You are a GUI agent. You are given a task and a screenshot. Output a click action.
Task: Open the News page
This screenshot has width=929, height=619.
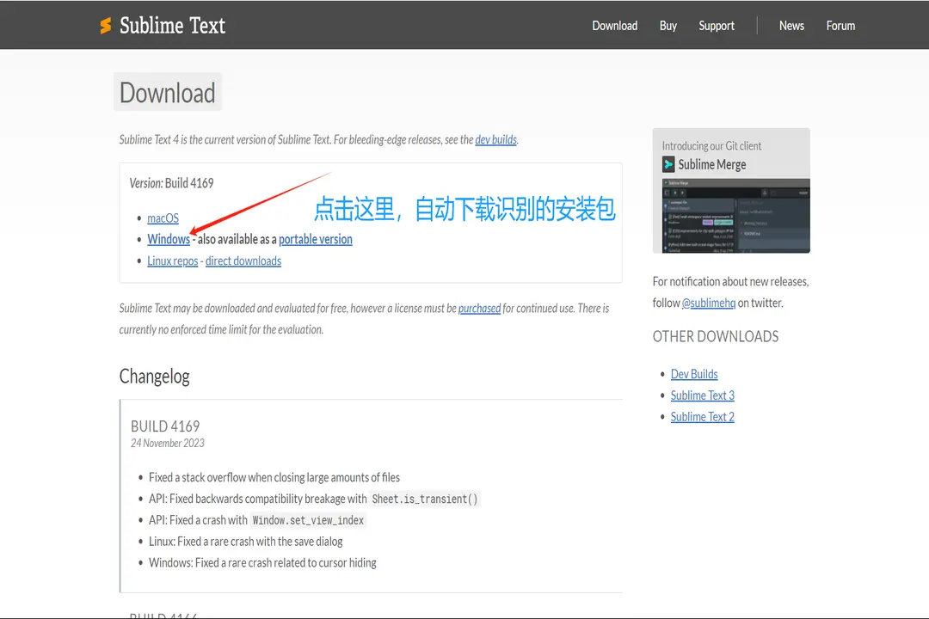tap(791, 26)
